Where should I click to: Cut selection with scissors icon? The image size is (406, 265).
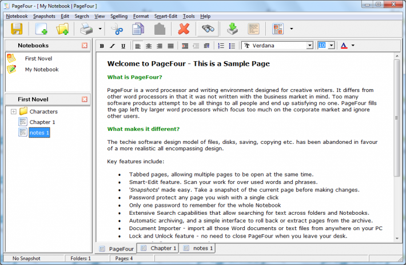click(x=117, y=29)
